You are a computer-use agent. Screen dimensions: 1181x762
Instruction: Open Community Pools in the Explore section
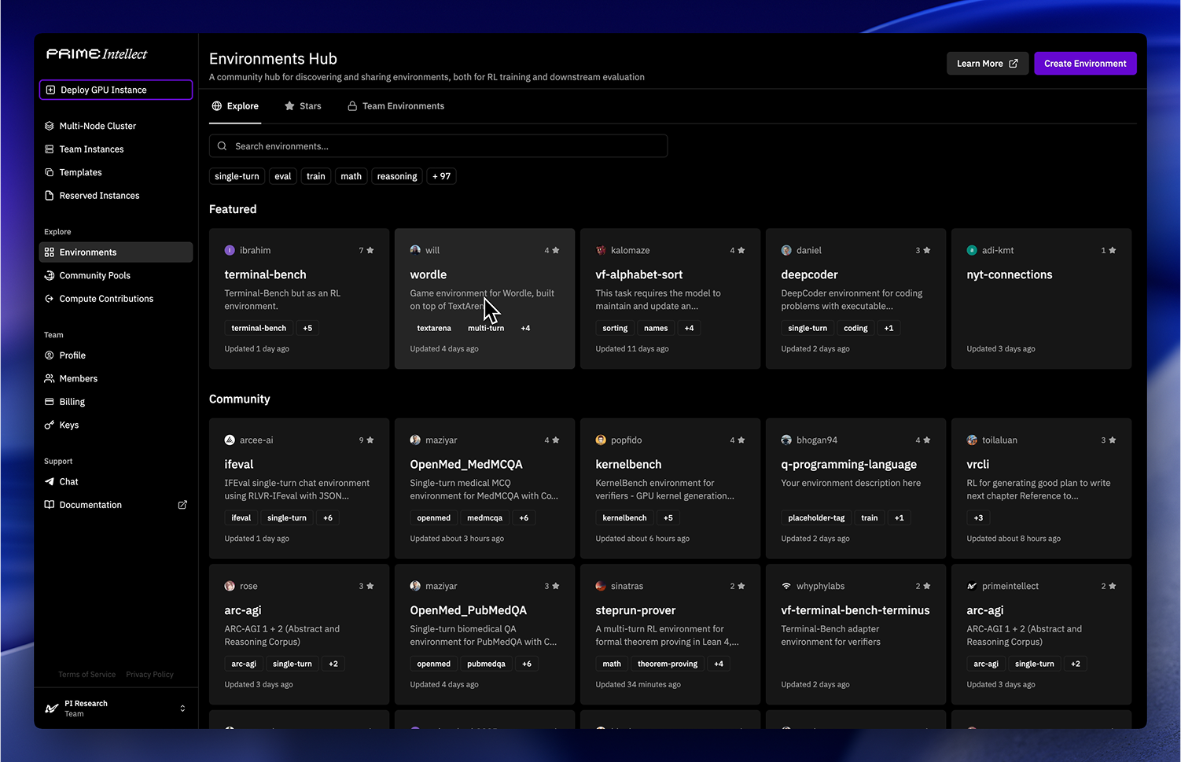pos(96,275)
